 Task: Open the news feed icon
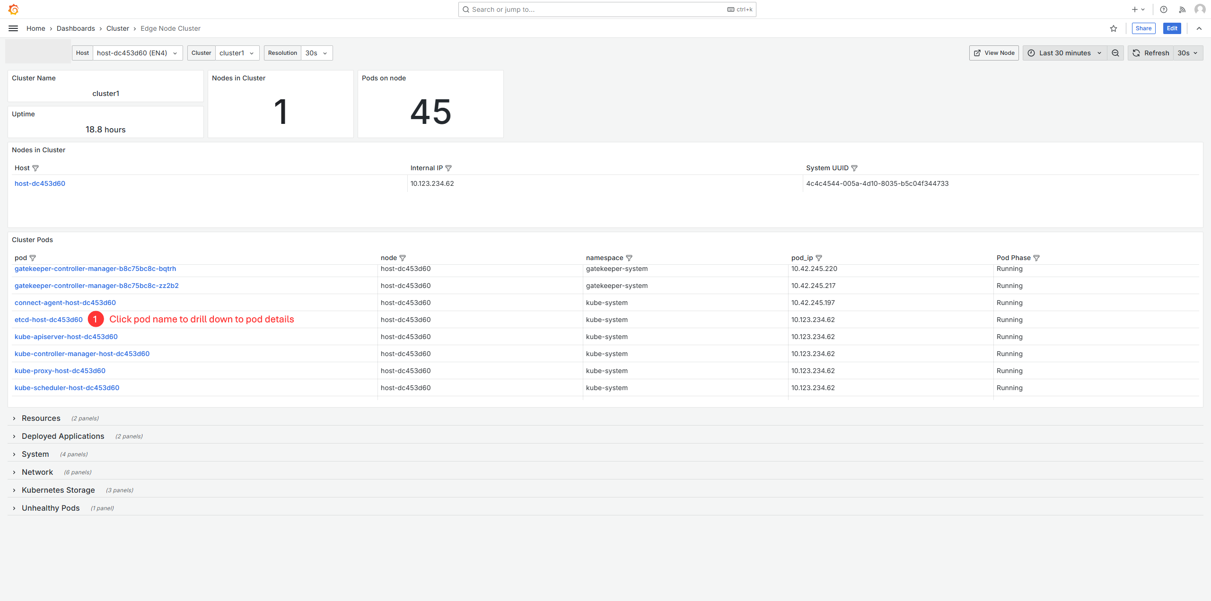tap(1182, 9)
